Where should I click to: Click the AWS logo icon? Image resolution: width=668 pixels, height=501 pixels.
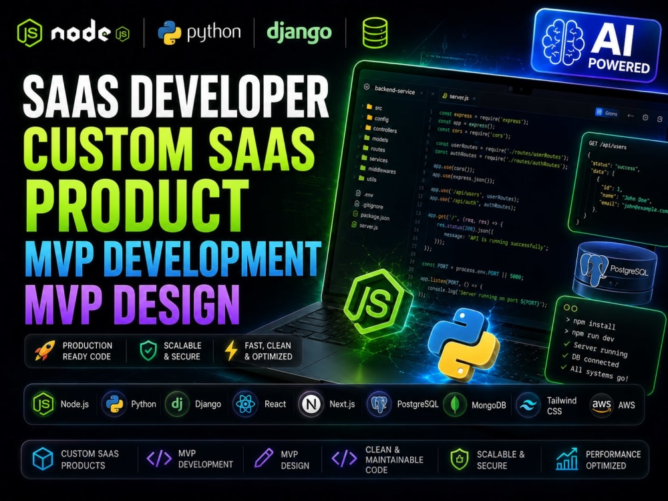[x=602, y=405]
